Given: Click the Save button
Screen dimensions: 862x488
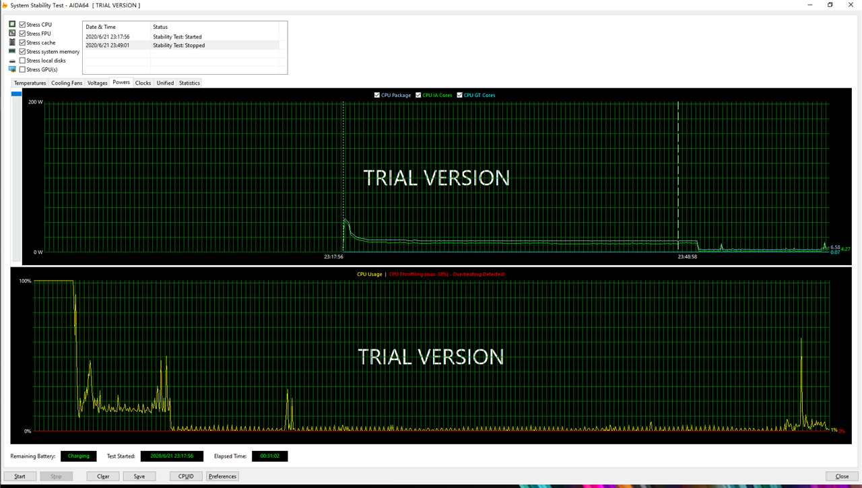Looking at the screenshot, I should point(139,476).
